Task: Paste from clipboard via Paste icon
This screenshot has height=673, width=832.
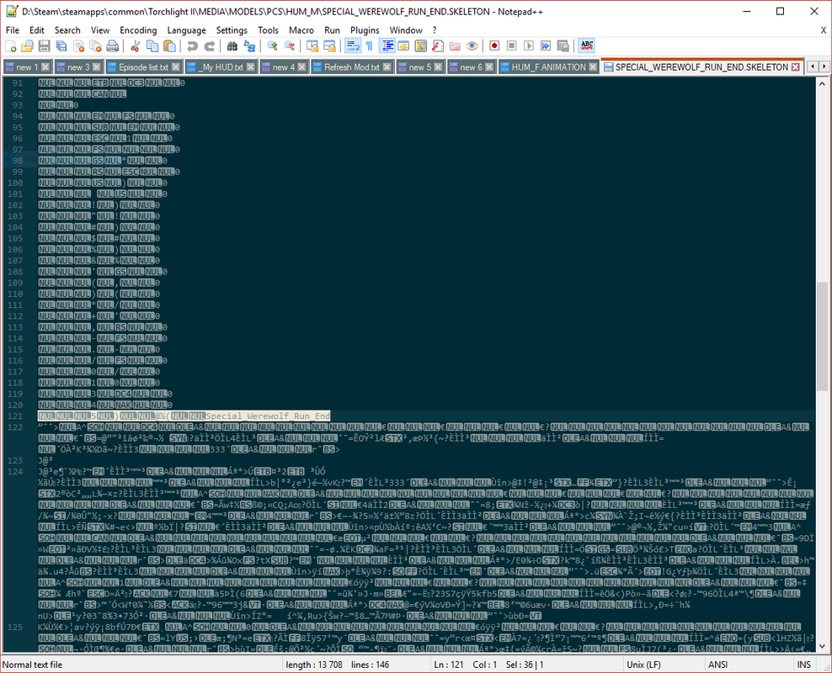Action: point(169,46)
